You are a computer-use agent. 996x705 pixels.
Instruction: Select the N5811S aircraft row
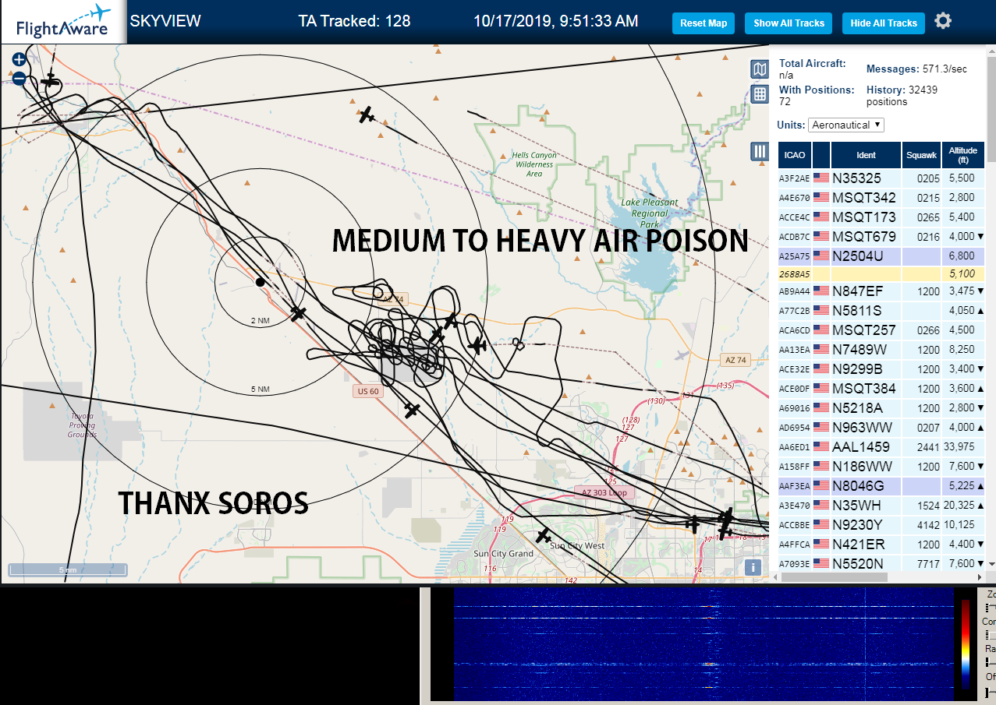881,310
